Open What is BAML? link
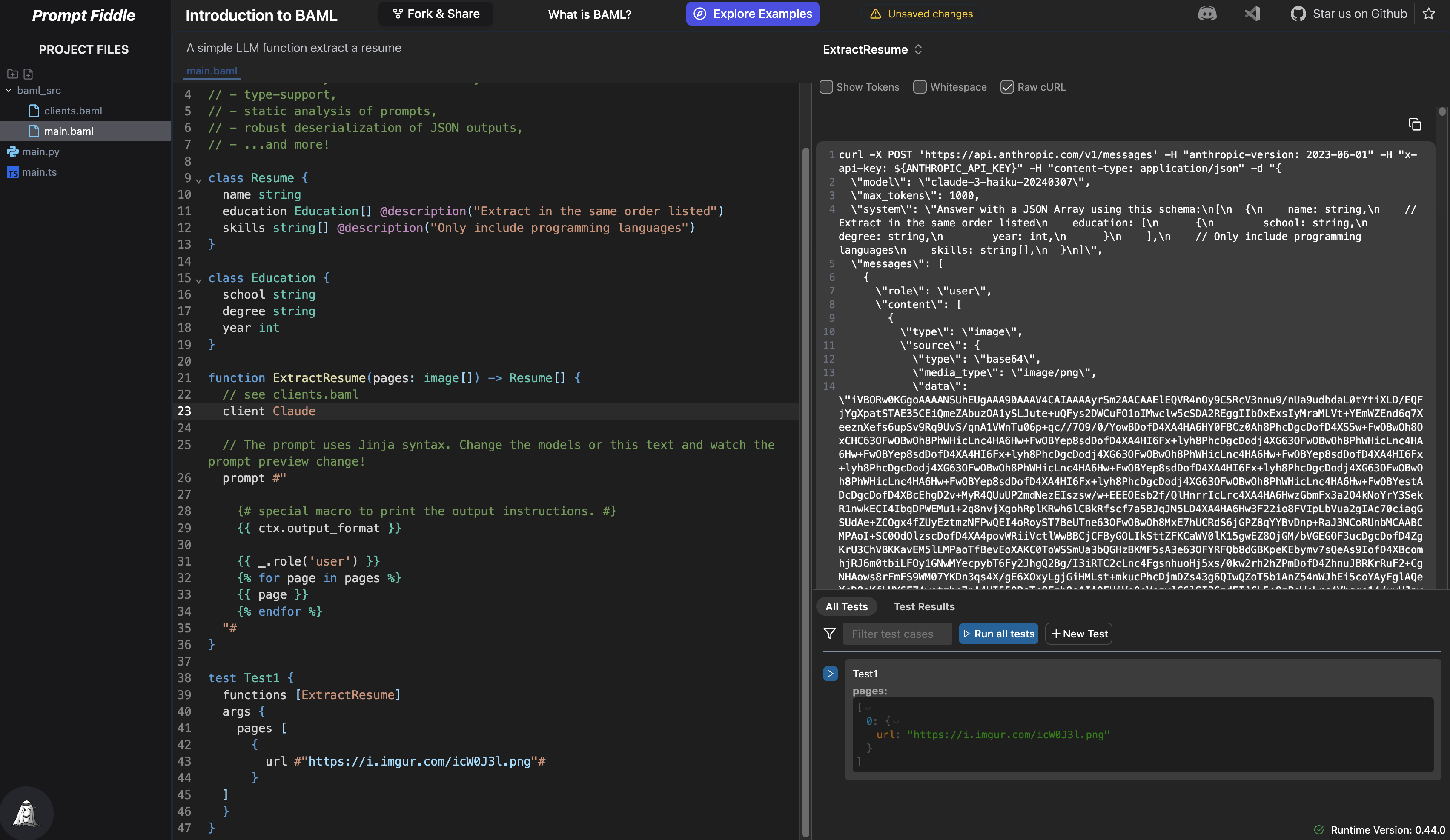Image resolution: width=1450 pixels, height=840 pixels. (589, 14)
